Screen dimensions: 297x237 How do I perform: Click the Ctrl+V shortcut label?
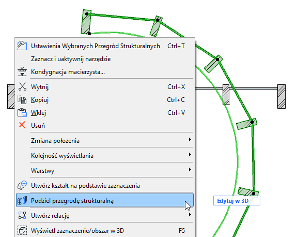coord(176,113)
